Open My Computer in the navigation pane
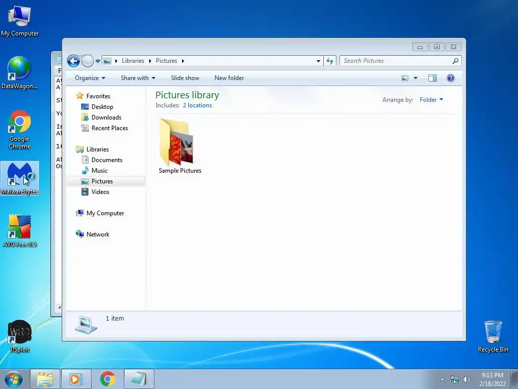 105,213
